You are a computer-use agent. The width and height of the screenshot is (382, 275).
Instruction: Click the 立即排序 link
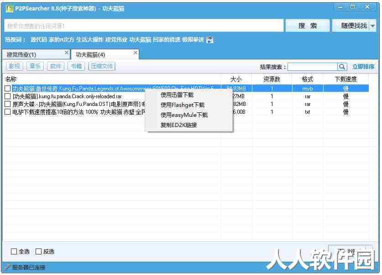coord(363,67)
